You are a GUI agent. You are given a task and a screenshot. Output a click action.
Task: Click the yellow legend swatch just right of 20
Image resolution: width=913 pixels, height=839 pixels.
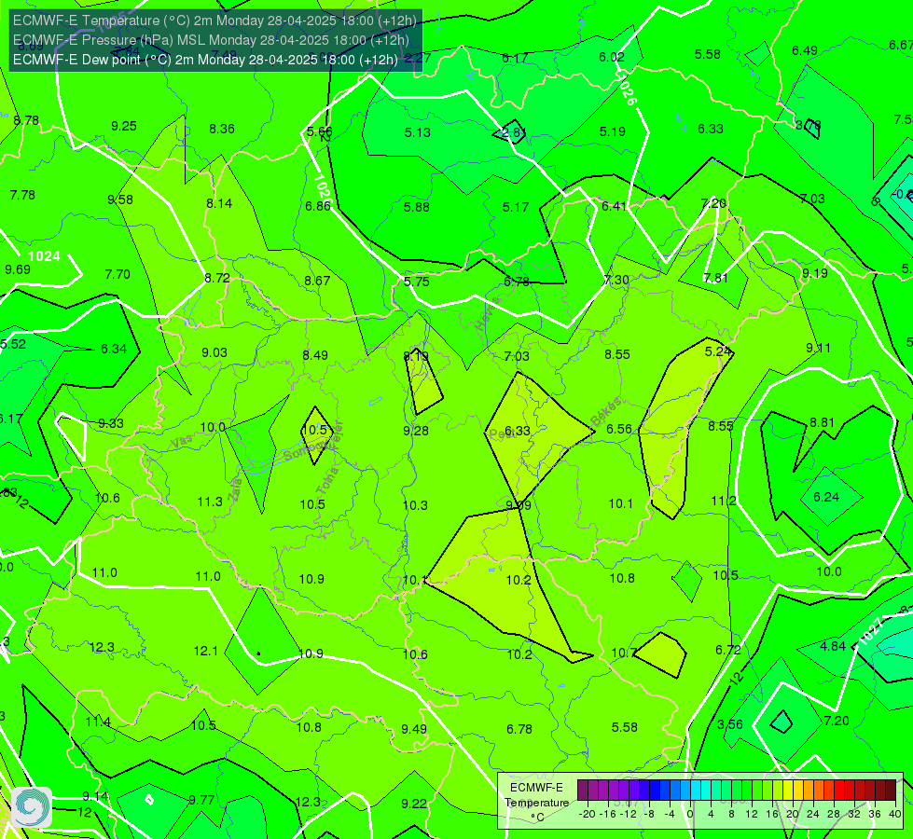(797, 791)
